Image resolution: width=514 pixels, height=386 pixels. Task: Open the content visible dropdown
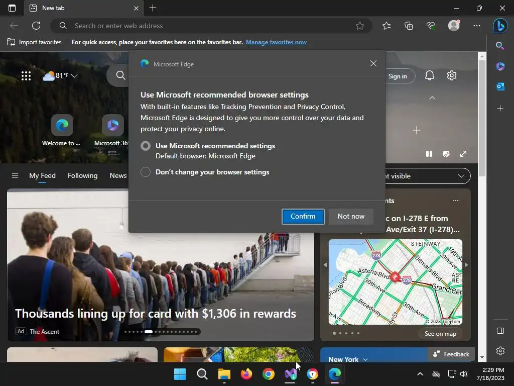tap(428, 176)
